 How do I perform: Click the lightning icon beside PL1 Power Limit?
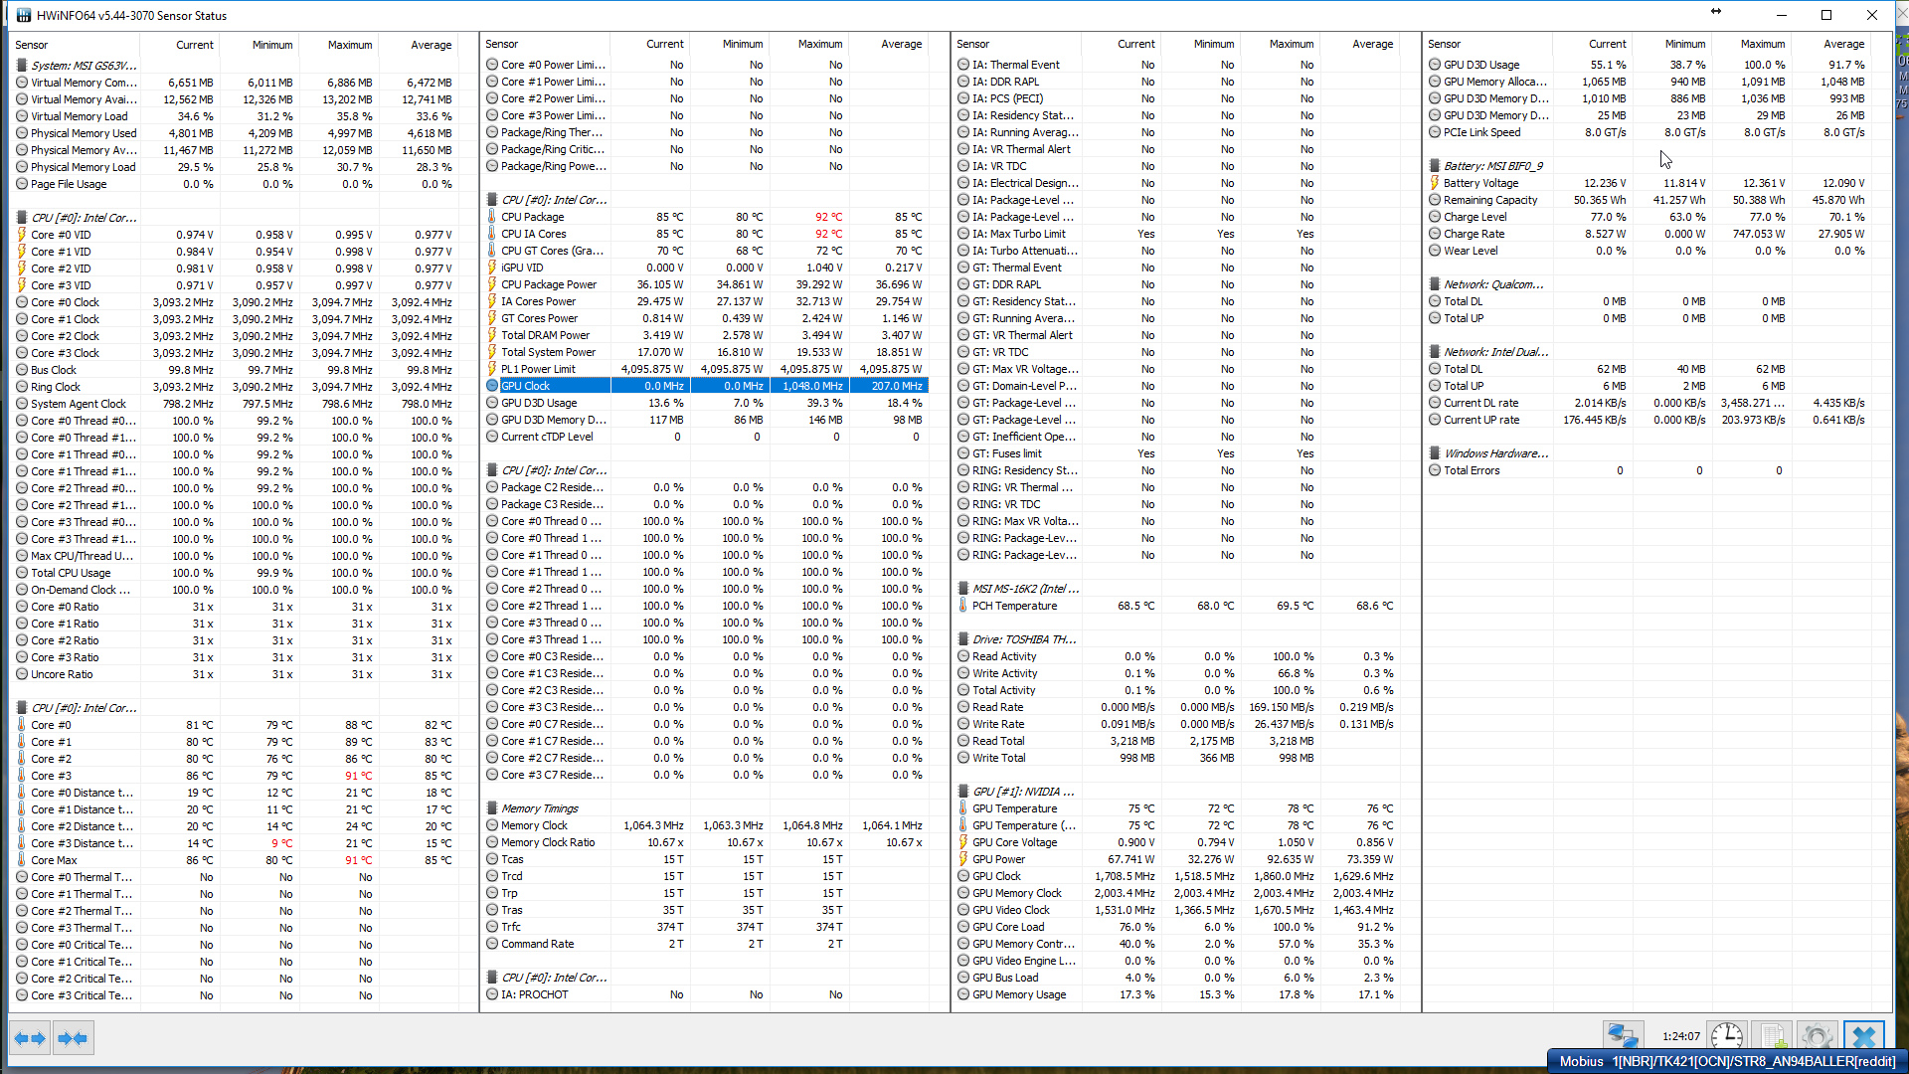(x=492, y=369)
